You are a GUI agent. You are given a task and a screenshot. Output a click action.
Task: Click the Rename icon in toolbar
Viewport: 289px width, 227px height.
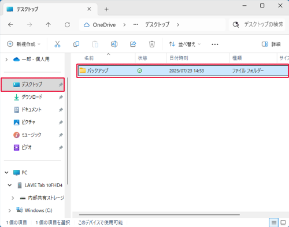(114, 44)
